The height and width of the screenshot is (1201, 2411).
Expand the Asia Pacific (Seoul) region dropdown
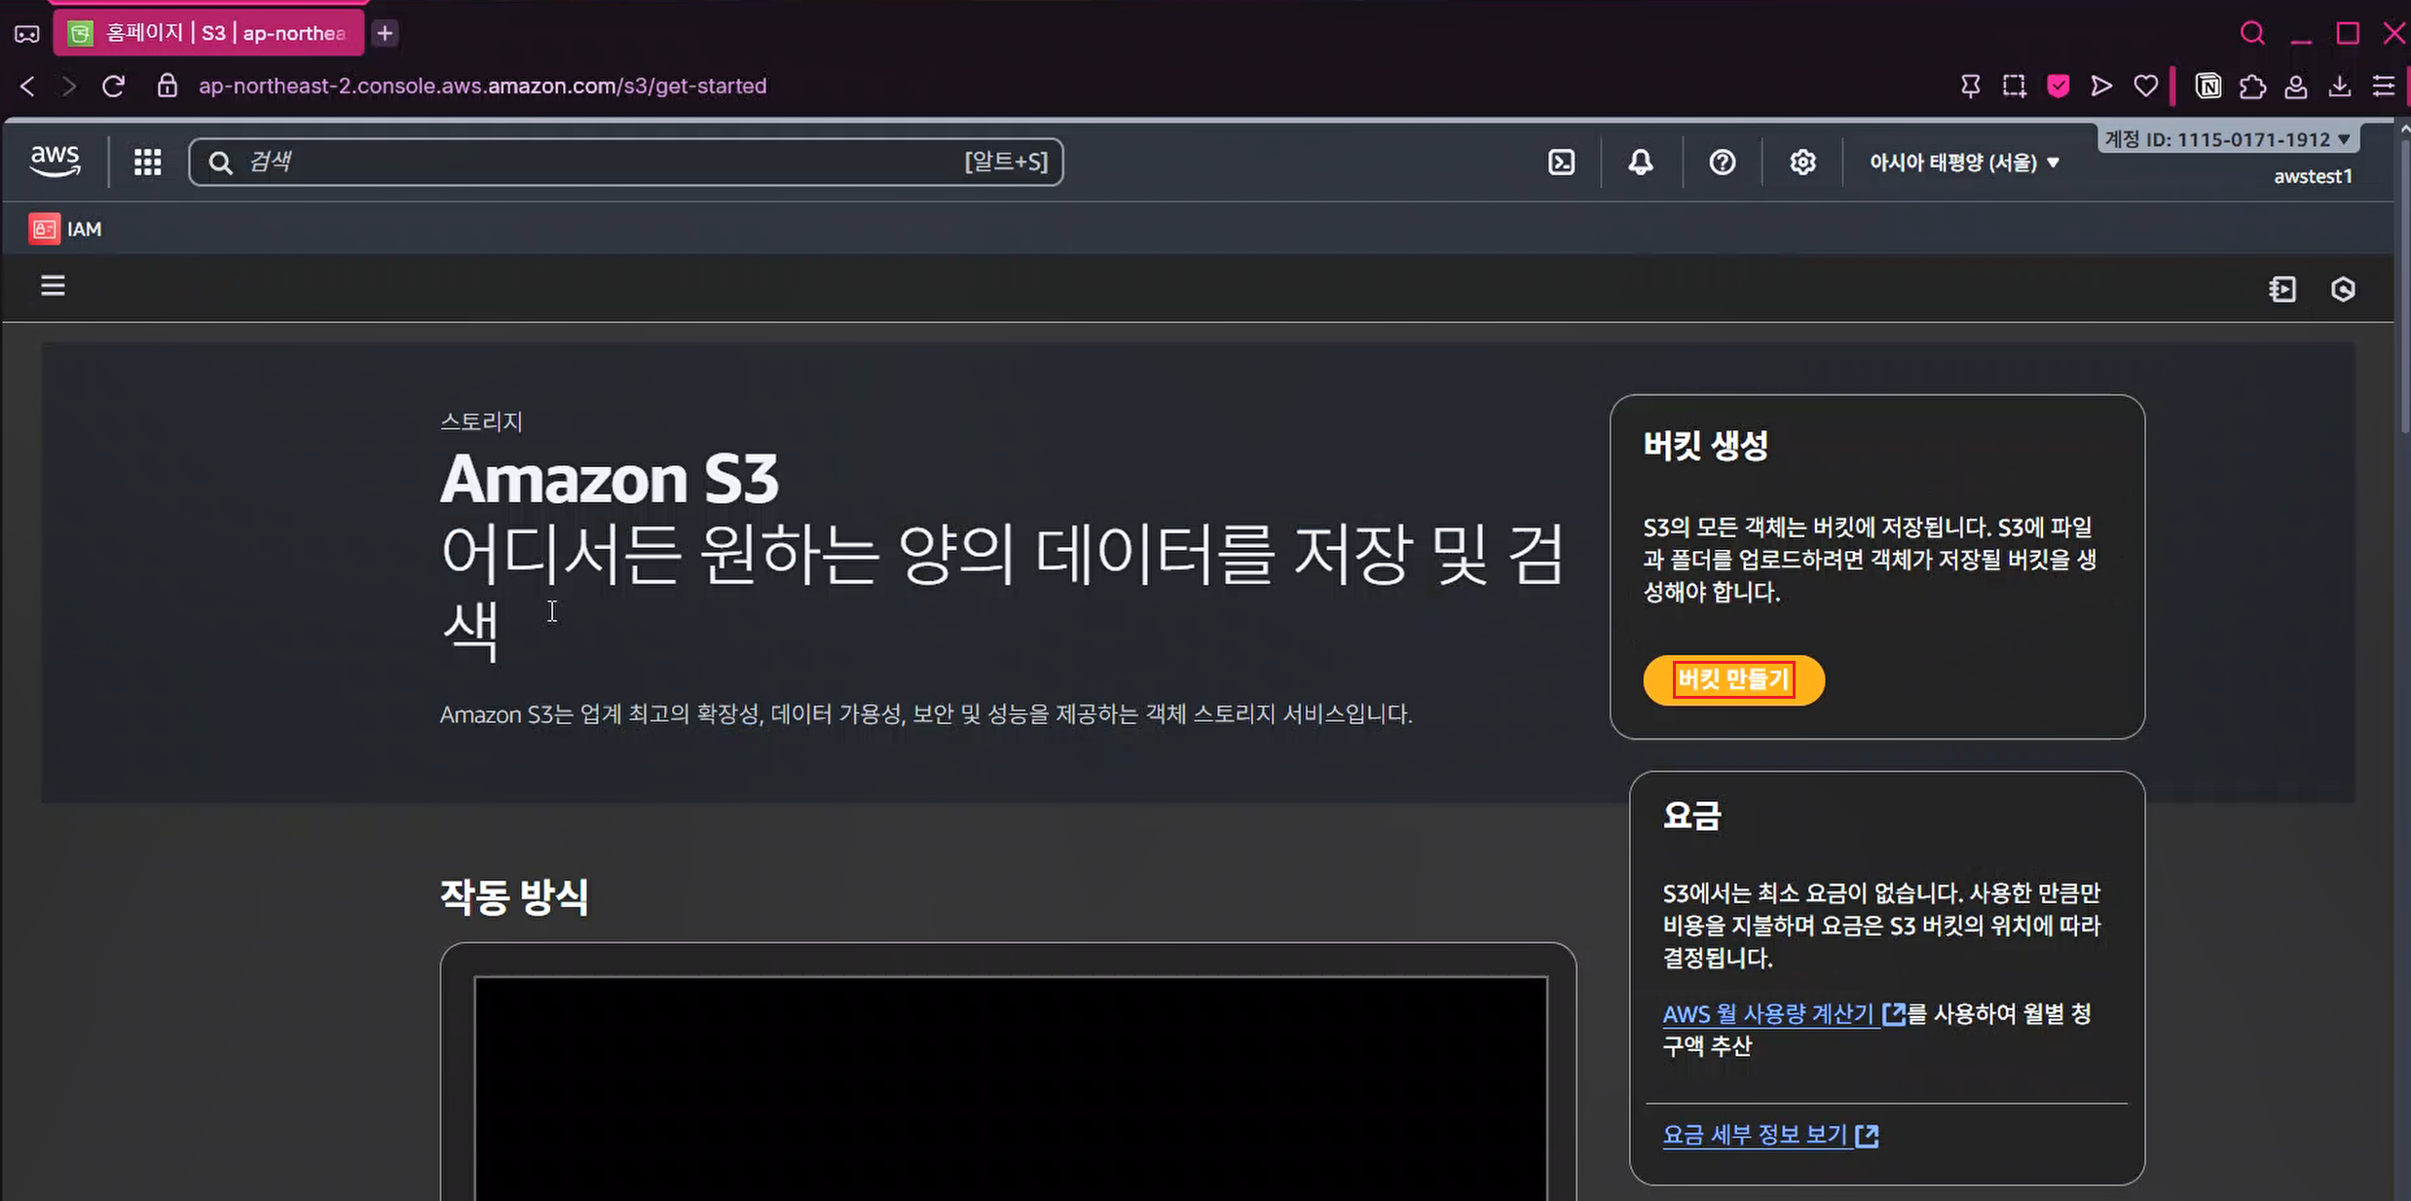click(x=1963, y=163)
